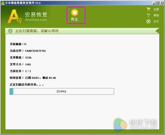The image size is (165, 135).
Task: Open the 注册 registration link
Action: [x=156, y=9]
